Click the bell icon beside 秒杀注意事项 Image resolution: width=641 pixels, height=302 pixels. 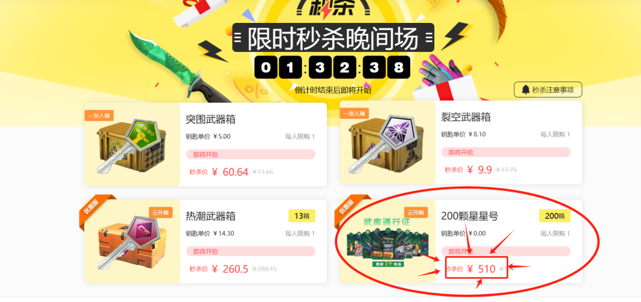(526, 90)
